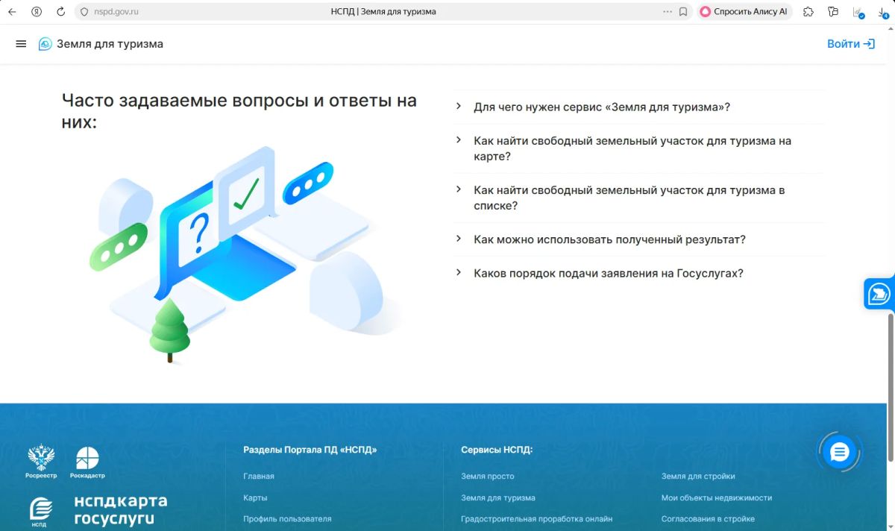Open the footer link Земля для туризма

coord(498,497)
